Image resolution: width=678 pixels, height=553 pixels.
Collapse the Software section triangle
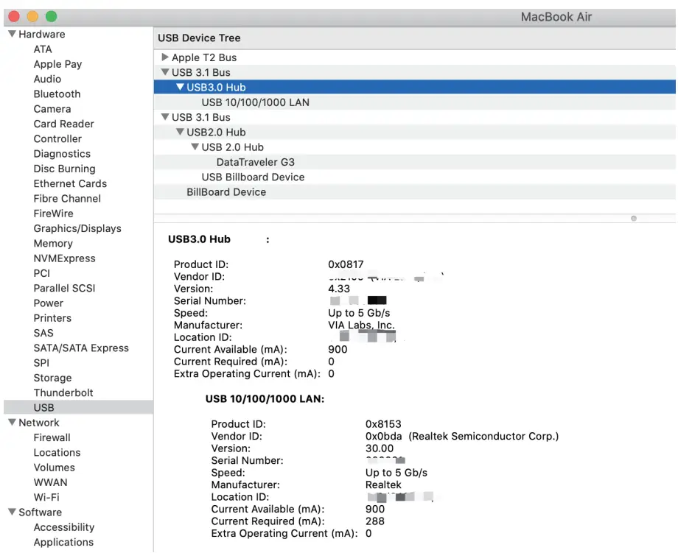click(x=12, y=513)
